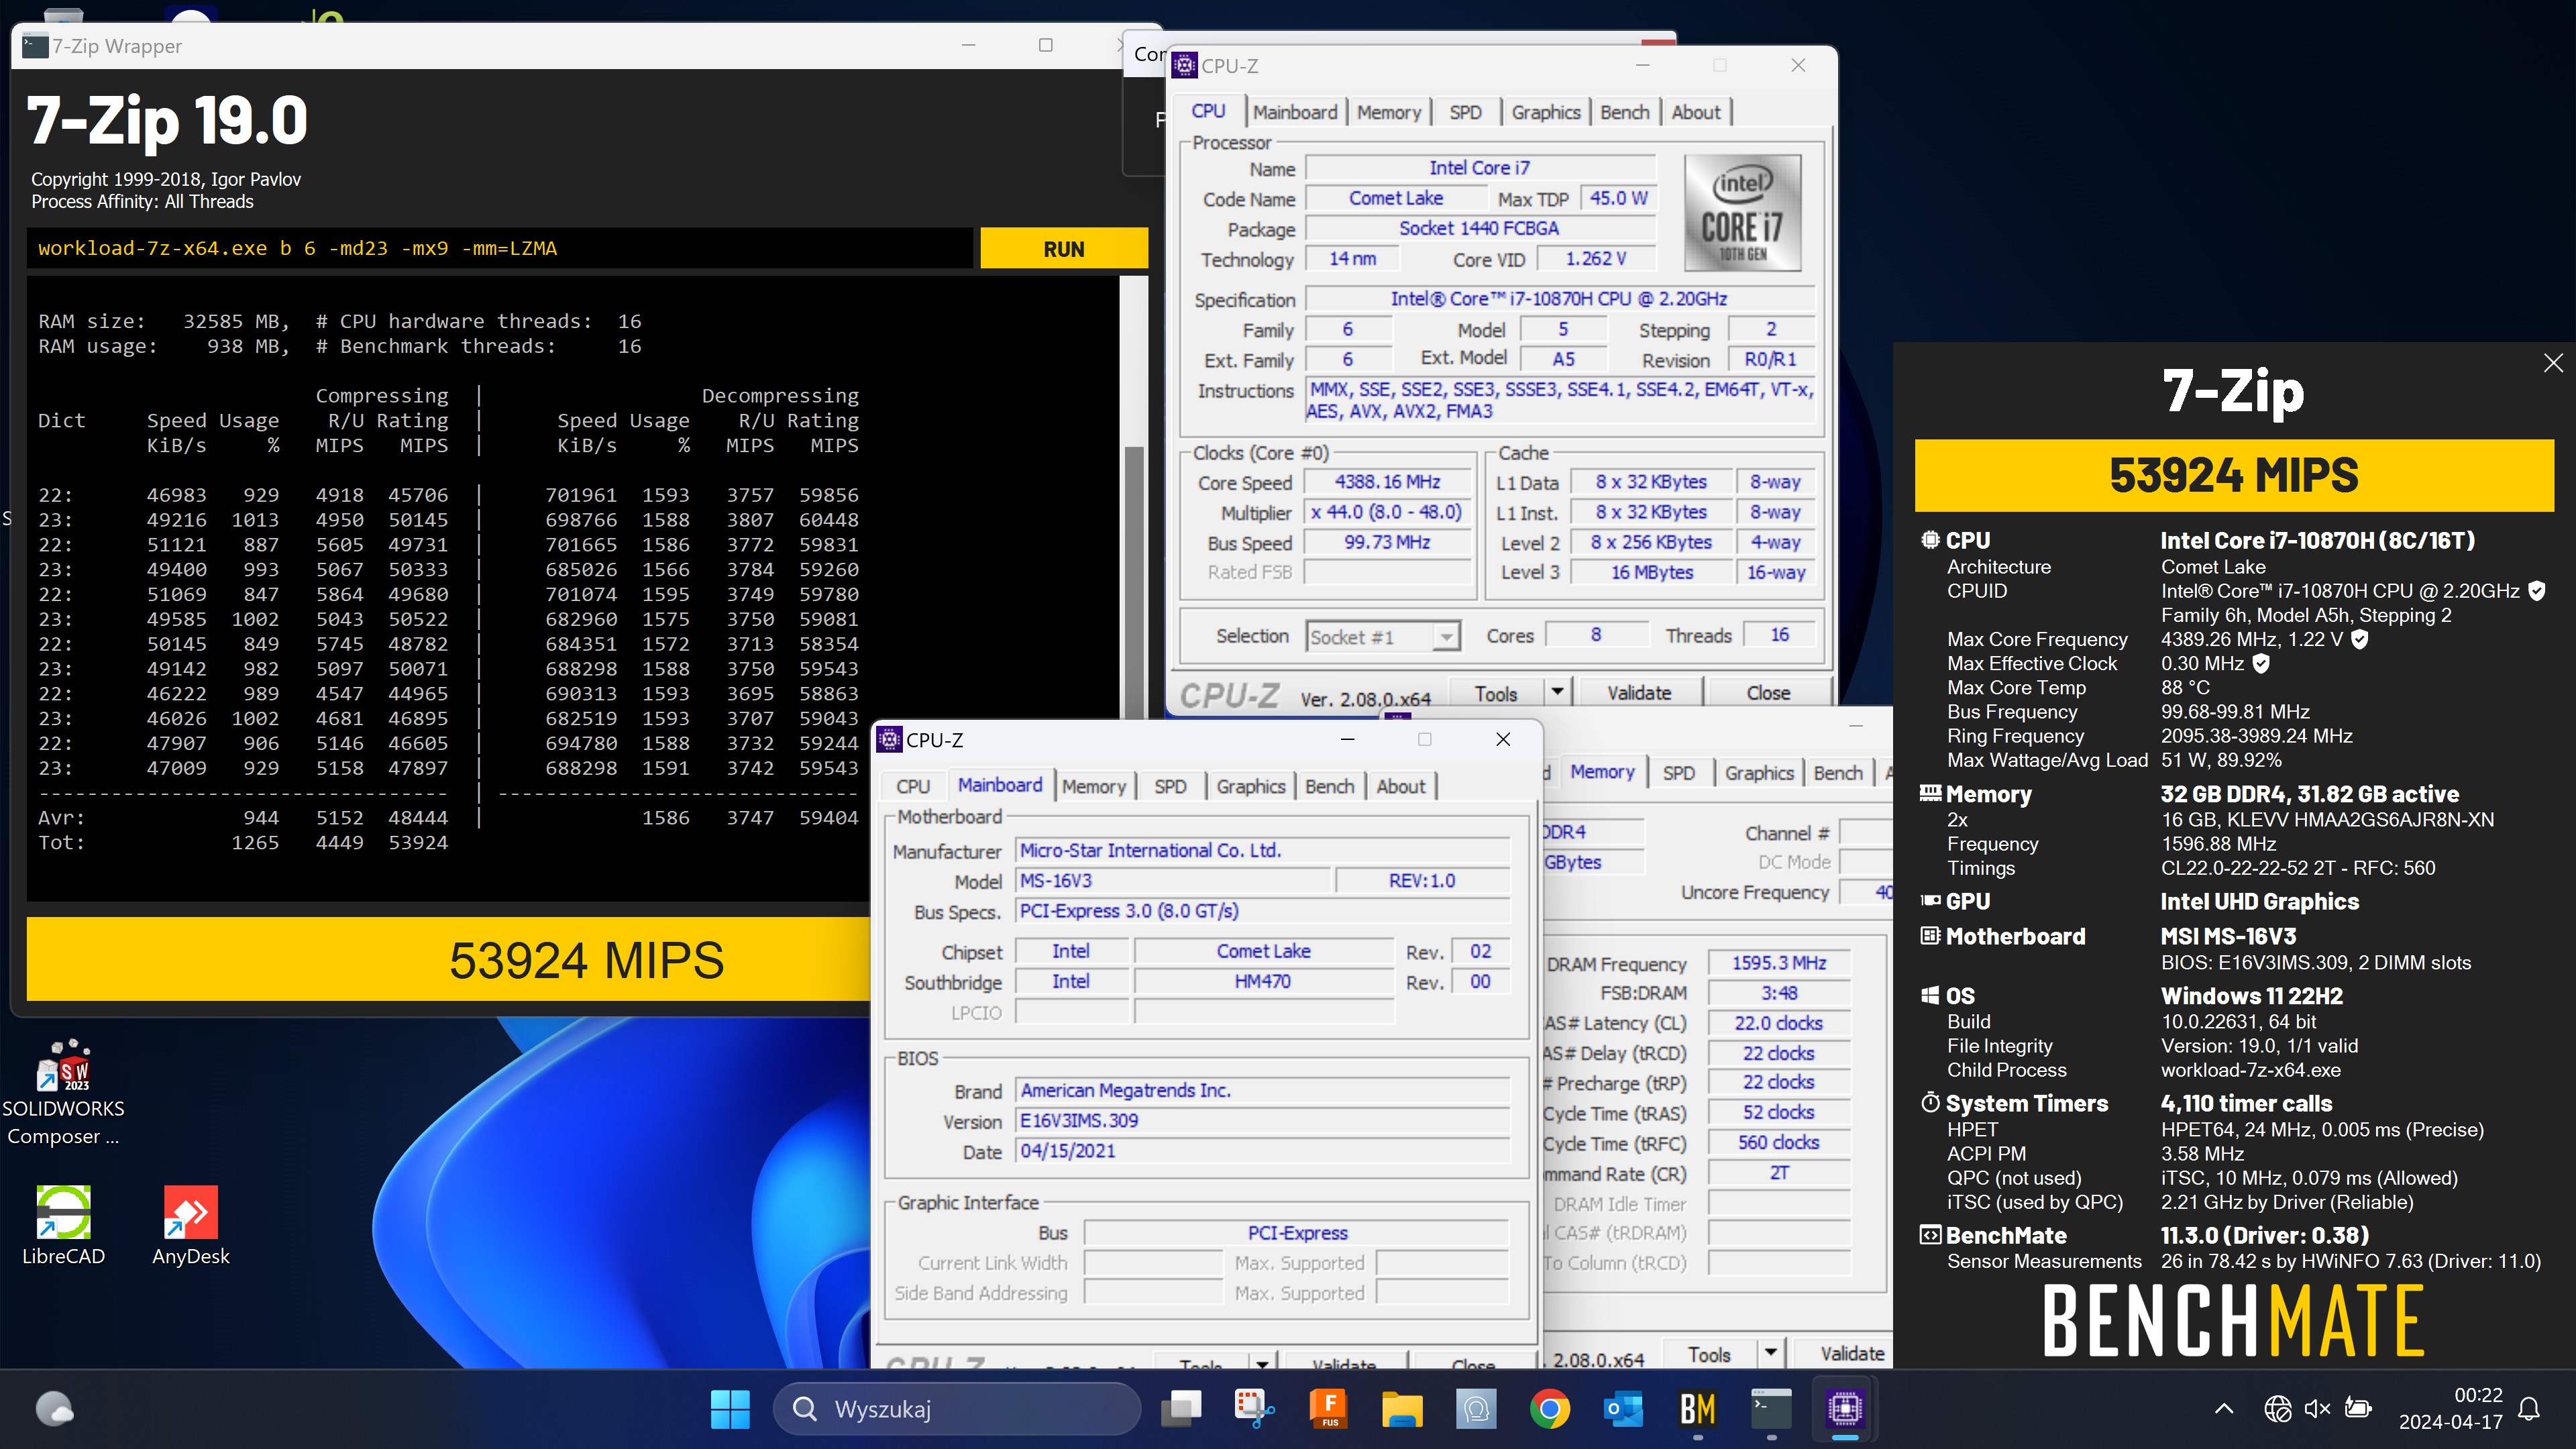Open the About tab in top CPU-Z window
Viewport: 2576px width, 1449px height.
click(x=1696, y=112)
